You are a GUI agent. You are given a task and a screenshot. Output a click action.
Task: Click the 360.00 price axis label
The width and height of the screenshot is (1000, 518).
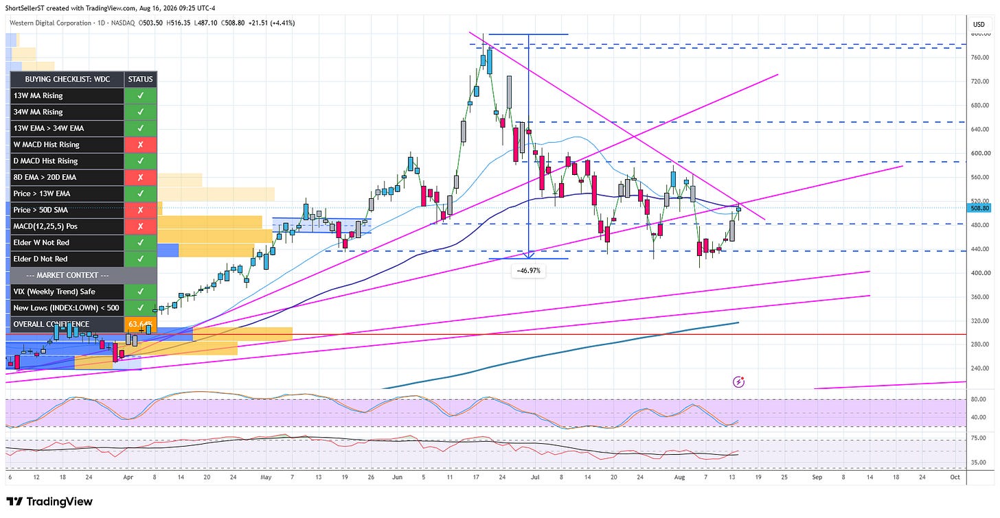coord(979,297)
